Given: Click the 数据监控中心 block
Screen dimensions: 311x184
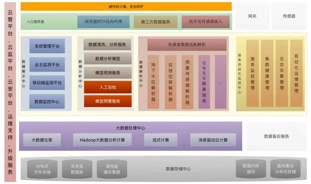Looking at the screenshot, I should [x=47, y=101].
